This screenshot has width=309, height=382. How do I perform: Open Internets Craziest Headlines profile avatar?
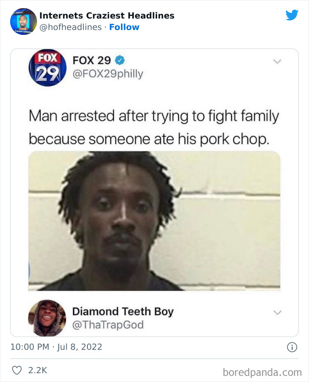23,22
